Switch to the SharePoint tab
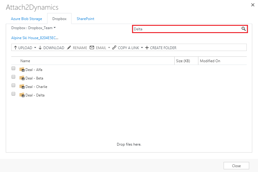The width and height of the screenshot is (258, 172). 85,19
